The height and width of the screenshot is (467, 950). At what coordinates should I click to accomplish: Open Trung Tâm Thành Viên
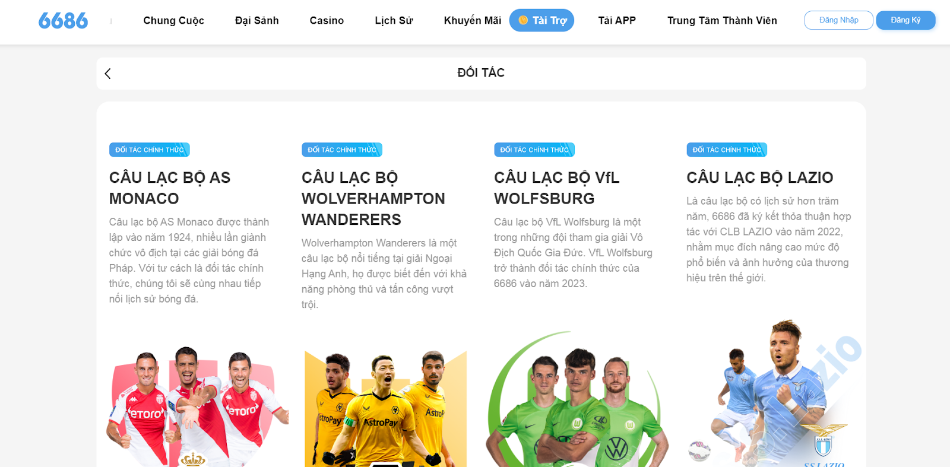[722, 21]
